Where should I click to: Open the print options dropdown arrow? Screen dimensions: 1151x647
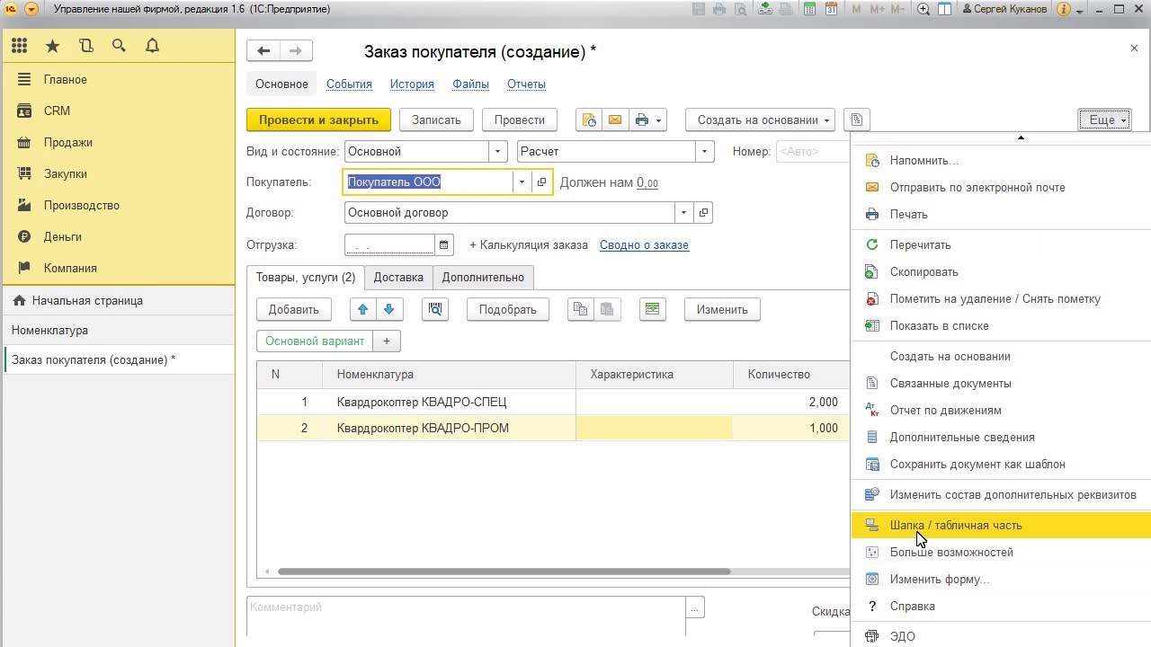659,120
